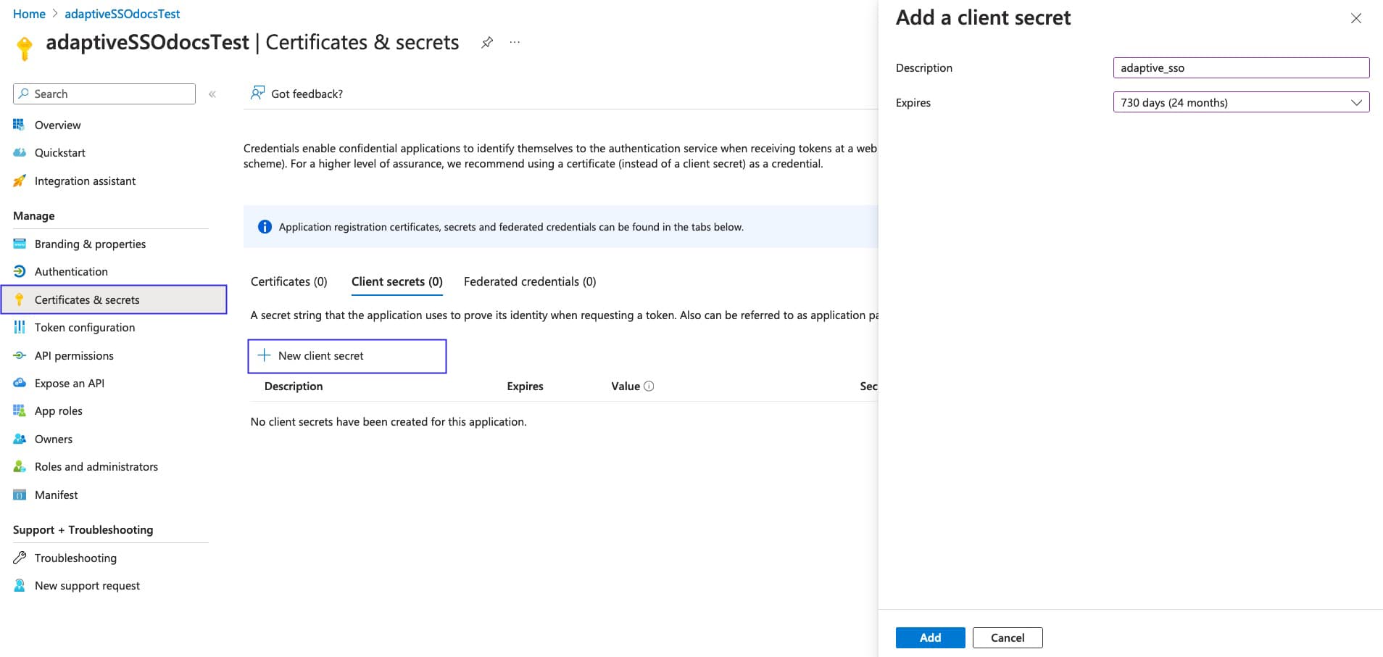Close the Add a client secret panel
The height and width of the screenshot is (657, 1383).
pos(1356,18)
